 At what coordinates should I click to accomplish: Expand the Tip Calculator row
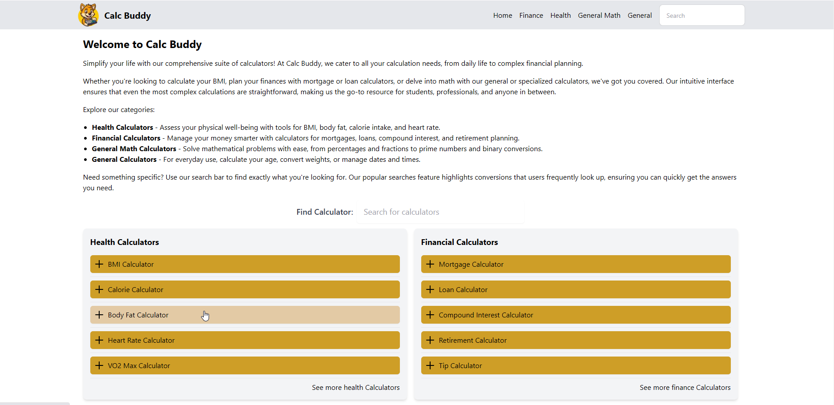coord(576,365)
